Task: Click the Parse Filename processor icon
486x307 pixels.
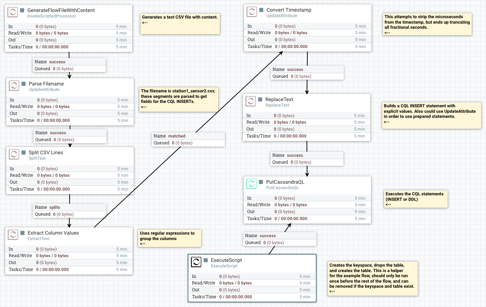Action: click(x=14, y=86)
